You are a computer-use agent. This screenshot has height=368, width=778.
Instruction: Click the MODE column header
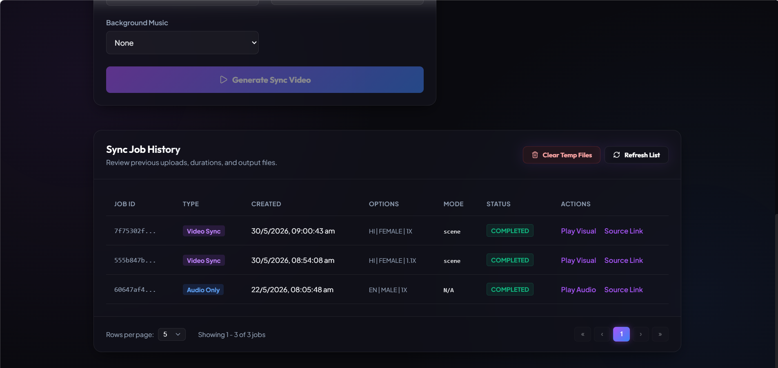coord(453,204)
